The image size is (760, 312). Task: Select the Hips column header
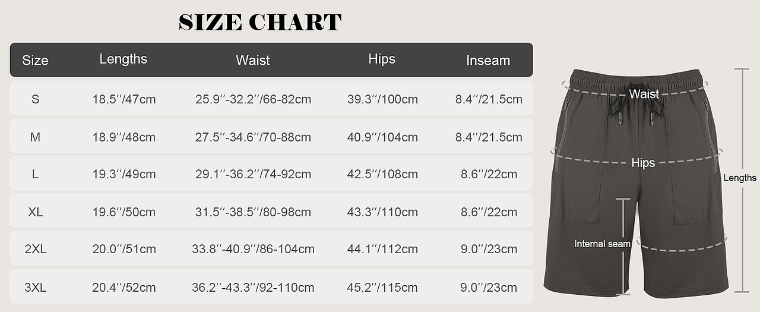pos(382,59)
